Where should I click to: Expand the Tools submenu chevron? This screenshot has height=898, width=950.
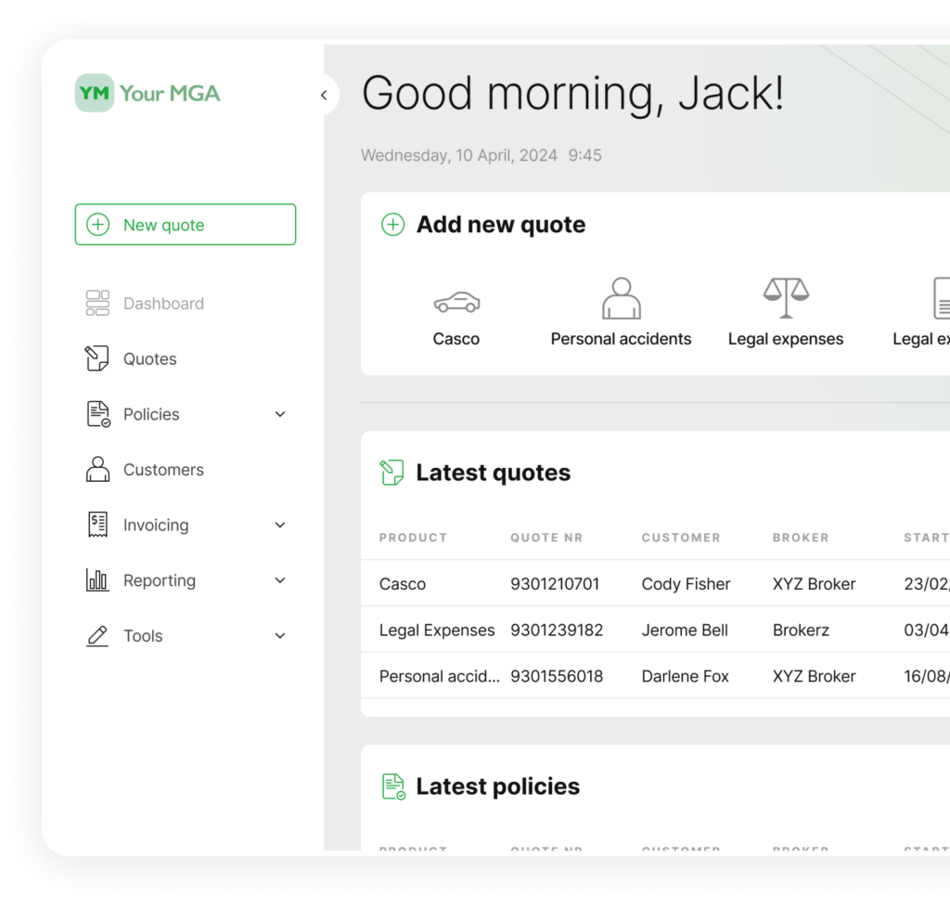pos(280,636)
